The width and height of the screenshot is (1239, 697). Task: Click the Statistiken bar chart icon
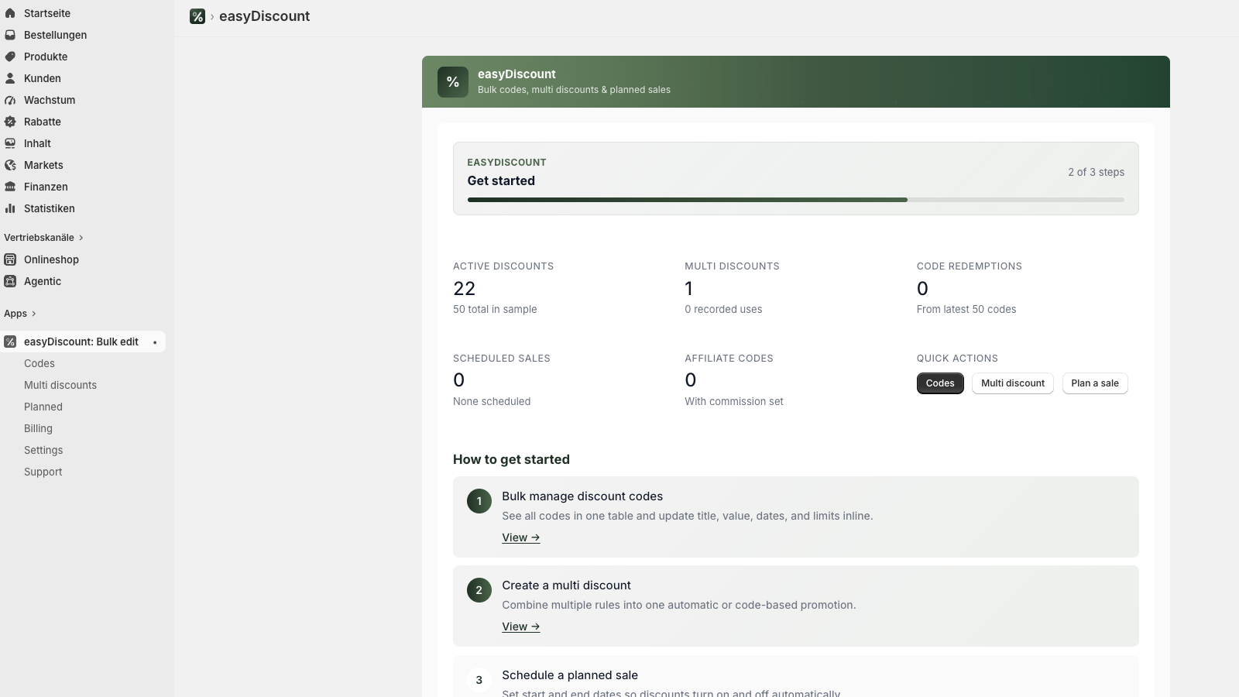click(x=10, y=208)
